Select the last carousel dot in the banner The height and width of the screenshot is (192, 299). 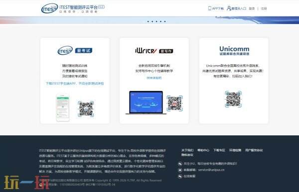pyautogui.click(x=165, y=21)
